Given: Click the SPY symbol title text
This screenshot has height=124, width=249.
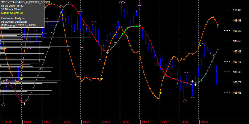Looking at the screenshot, I should (25, 2).
